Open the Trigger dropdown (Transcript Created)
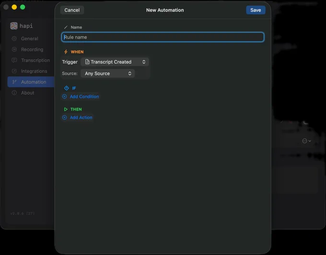The width and height of the screenshot is (326, 255). 115,62
